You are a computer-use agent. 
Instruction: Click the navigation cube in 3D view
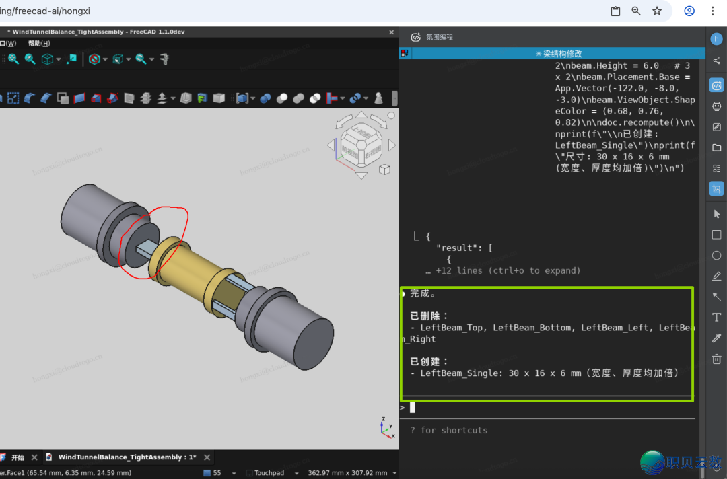[361, 145]
